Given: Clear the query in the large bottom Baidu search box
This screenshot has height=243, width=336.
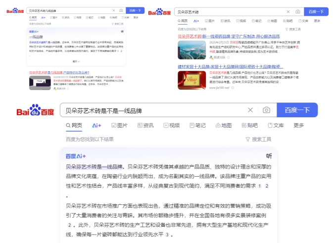Looking at the screenshot, I should 250,110.
